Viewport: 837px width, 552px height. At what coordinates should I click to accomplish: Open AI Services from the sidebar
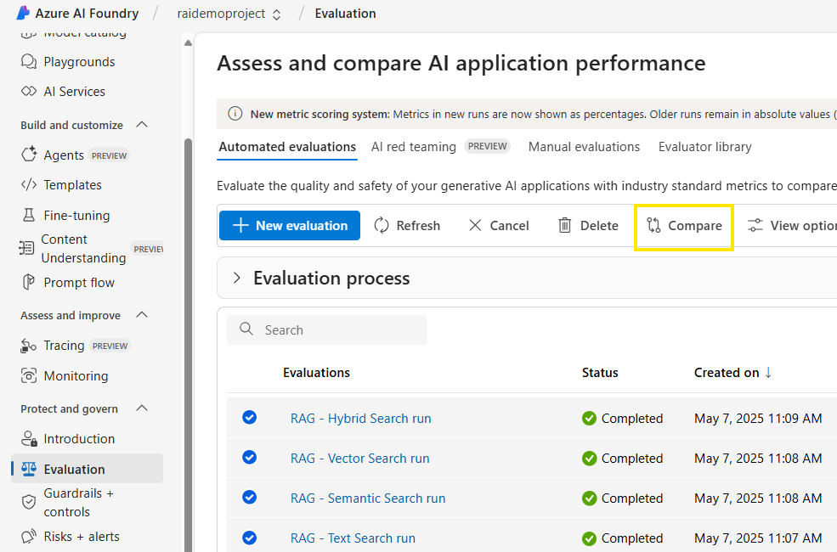(x=74, y=92)
